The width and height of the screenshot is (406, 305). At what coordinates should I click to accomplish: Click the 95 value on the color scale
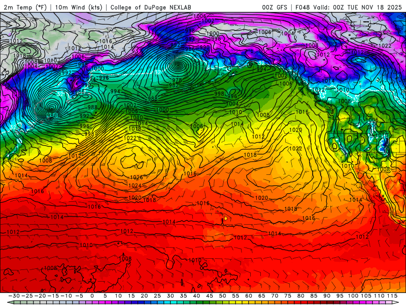coord(340,296)
